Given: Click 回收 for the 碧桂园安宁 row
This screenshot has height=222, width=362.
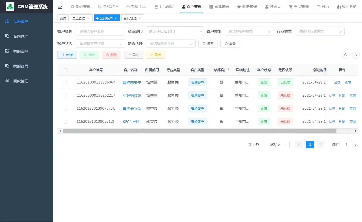Looking at the screenshot, I should pyautogui.click(x=337, y=82).
